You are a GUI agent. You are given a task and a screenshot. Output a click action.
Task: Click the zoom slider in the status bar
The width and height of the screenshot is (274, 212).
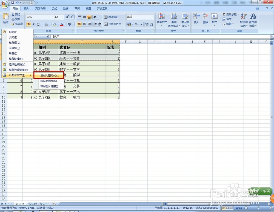[258, 208]
